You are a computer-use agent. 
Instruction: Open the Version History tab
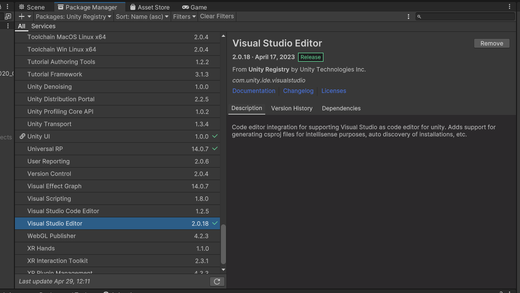[x=292, y=108]
